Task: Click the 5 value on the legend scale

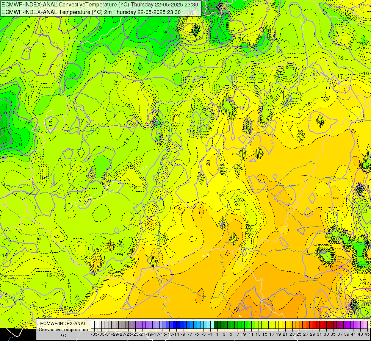Action: click(231, 334)
